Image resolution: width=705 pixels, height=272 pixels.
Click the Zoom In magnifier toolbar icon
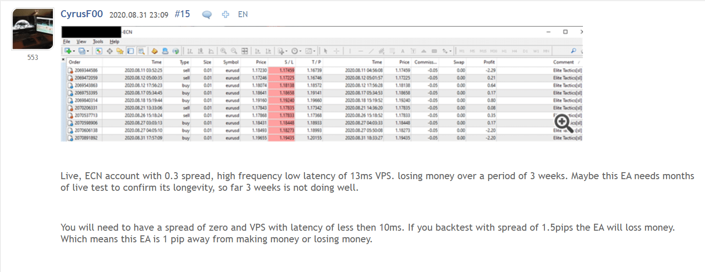(223, 51)
